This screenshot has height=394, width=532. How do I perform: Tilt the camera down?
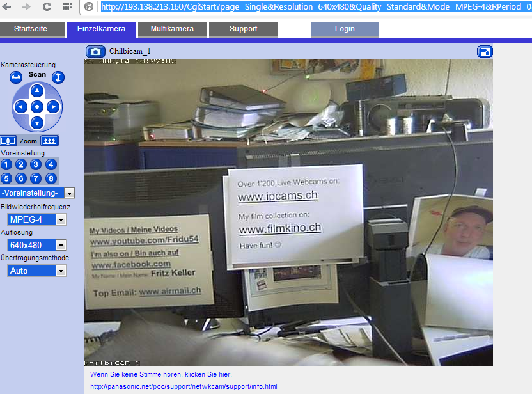point(37,123)
